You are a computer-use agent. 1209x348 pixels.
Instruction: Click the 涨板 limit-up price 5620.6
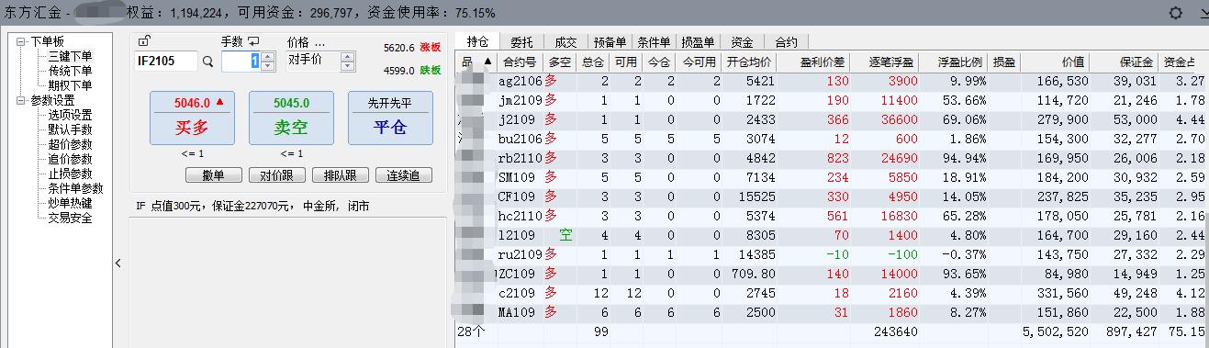pos(398,47)
